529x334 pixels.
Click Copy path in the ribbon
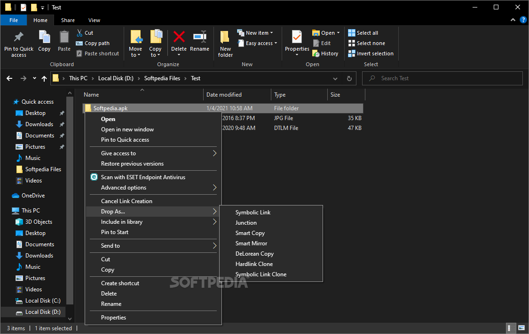[93, 43]
